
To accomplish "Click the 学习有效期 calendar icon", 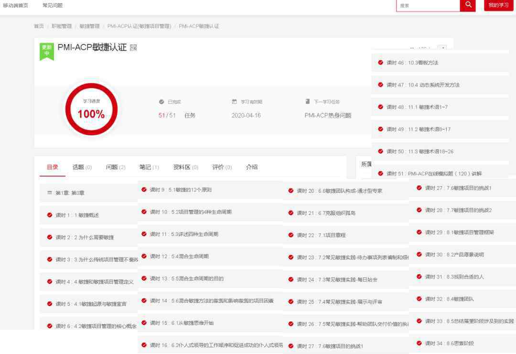I will (234, 101).
